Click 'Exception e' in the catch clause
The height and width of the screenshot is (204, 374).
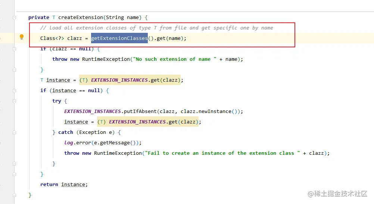[x=96, y=132]
